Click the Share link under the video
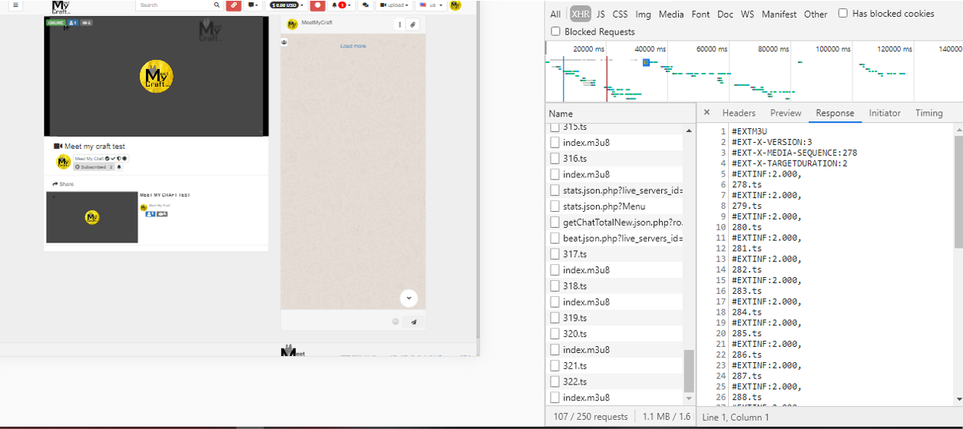Image resolution: width=963 pixels, height=429 pixels. (63, 184)
